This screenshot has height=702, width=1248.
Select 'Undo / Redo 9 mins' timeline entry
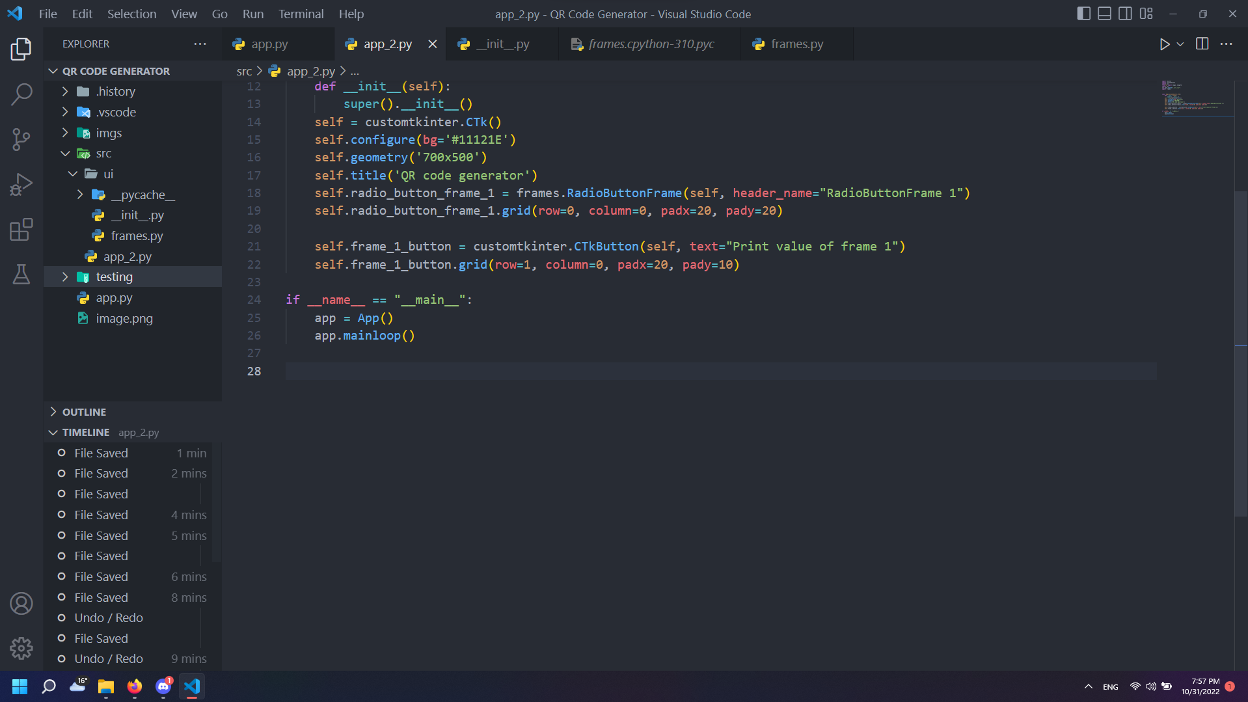tap(133, 658)
